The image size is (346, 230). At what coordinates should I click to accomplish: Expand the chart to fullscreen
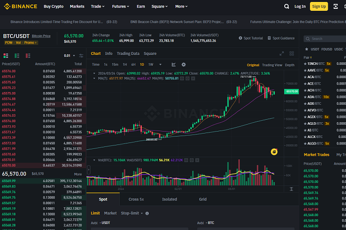click(282, 53)
